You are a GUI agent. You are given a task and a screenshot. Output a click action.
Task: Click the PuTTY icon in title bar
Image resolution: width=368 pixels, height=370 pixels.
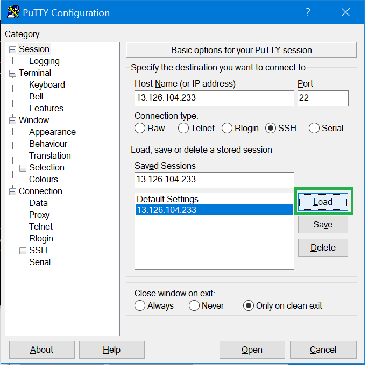(13, 12)
